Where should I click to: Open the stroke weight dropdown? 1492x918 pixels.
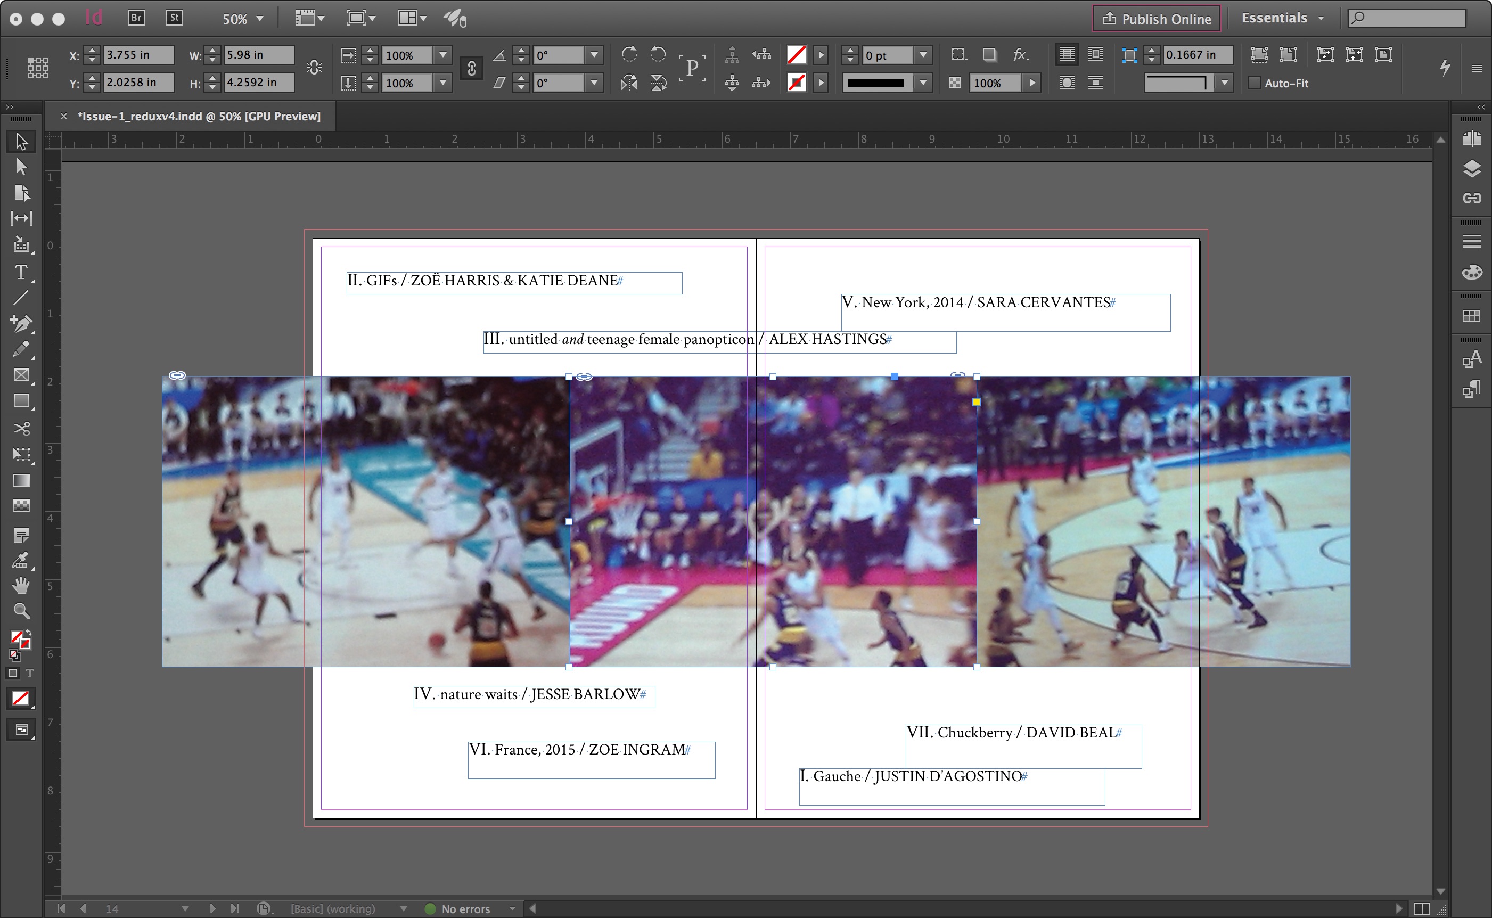(x=923, y=55)
